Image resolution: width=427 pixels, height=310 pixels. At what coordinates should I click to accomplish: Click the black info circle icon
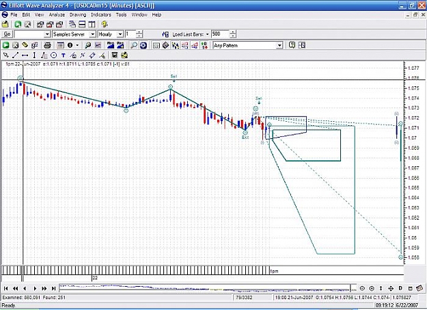(70, 45)
